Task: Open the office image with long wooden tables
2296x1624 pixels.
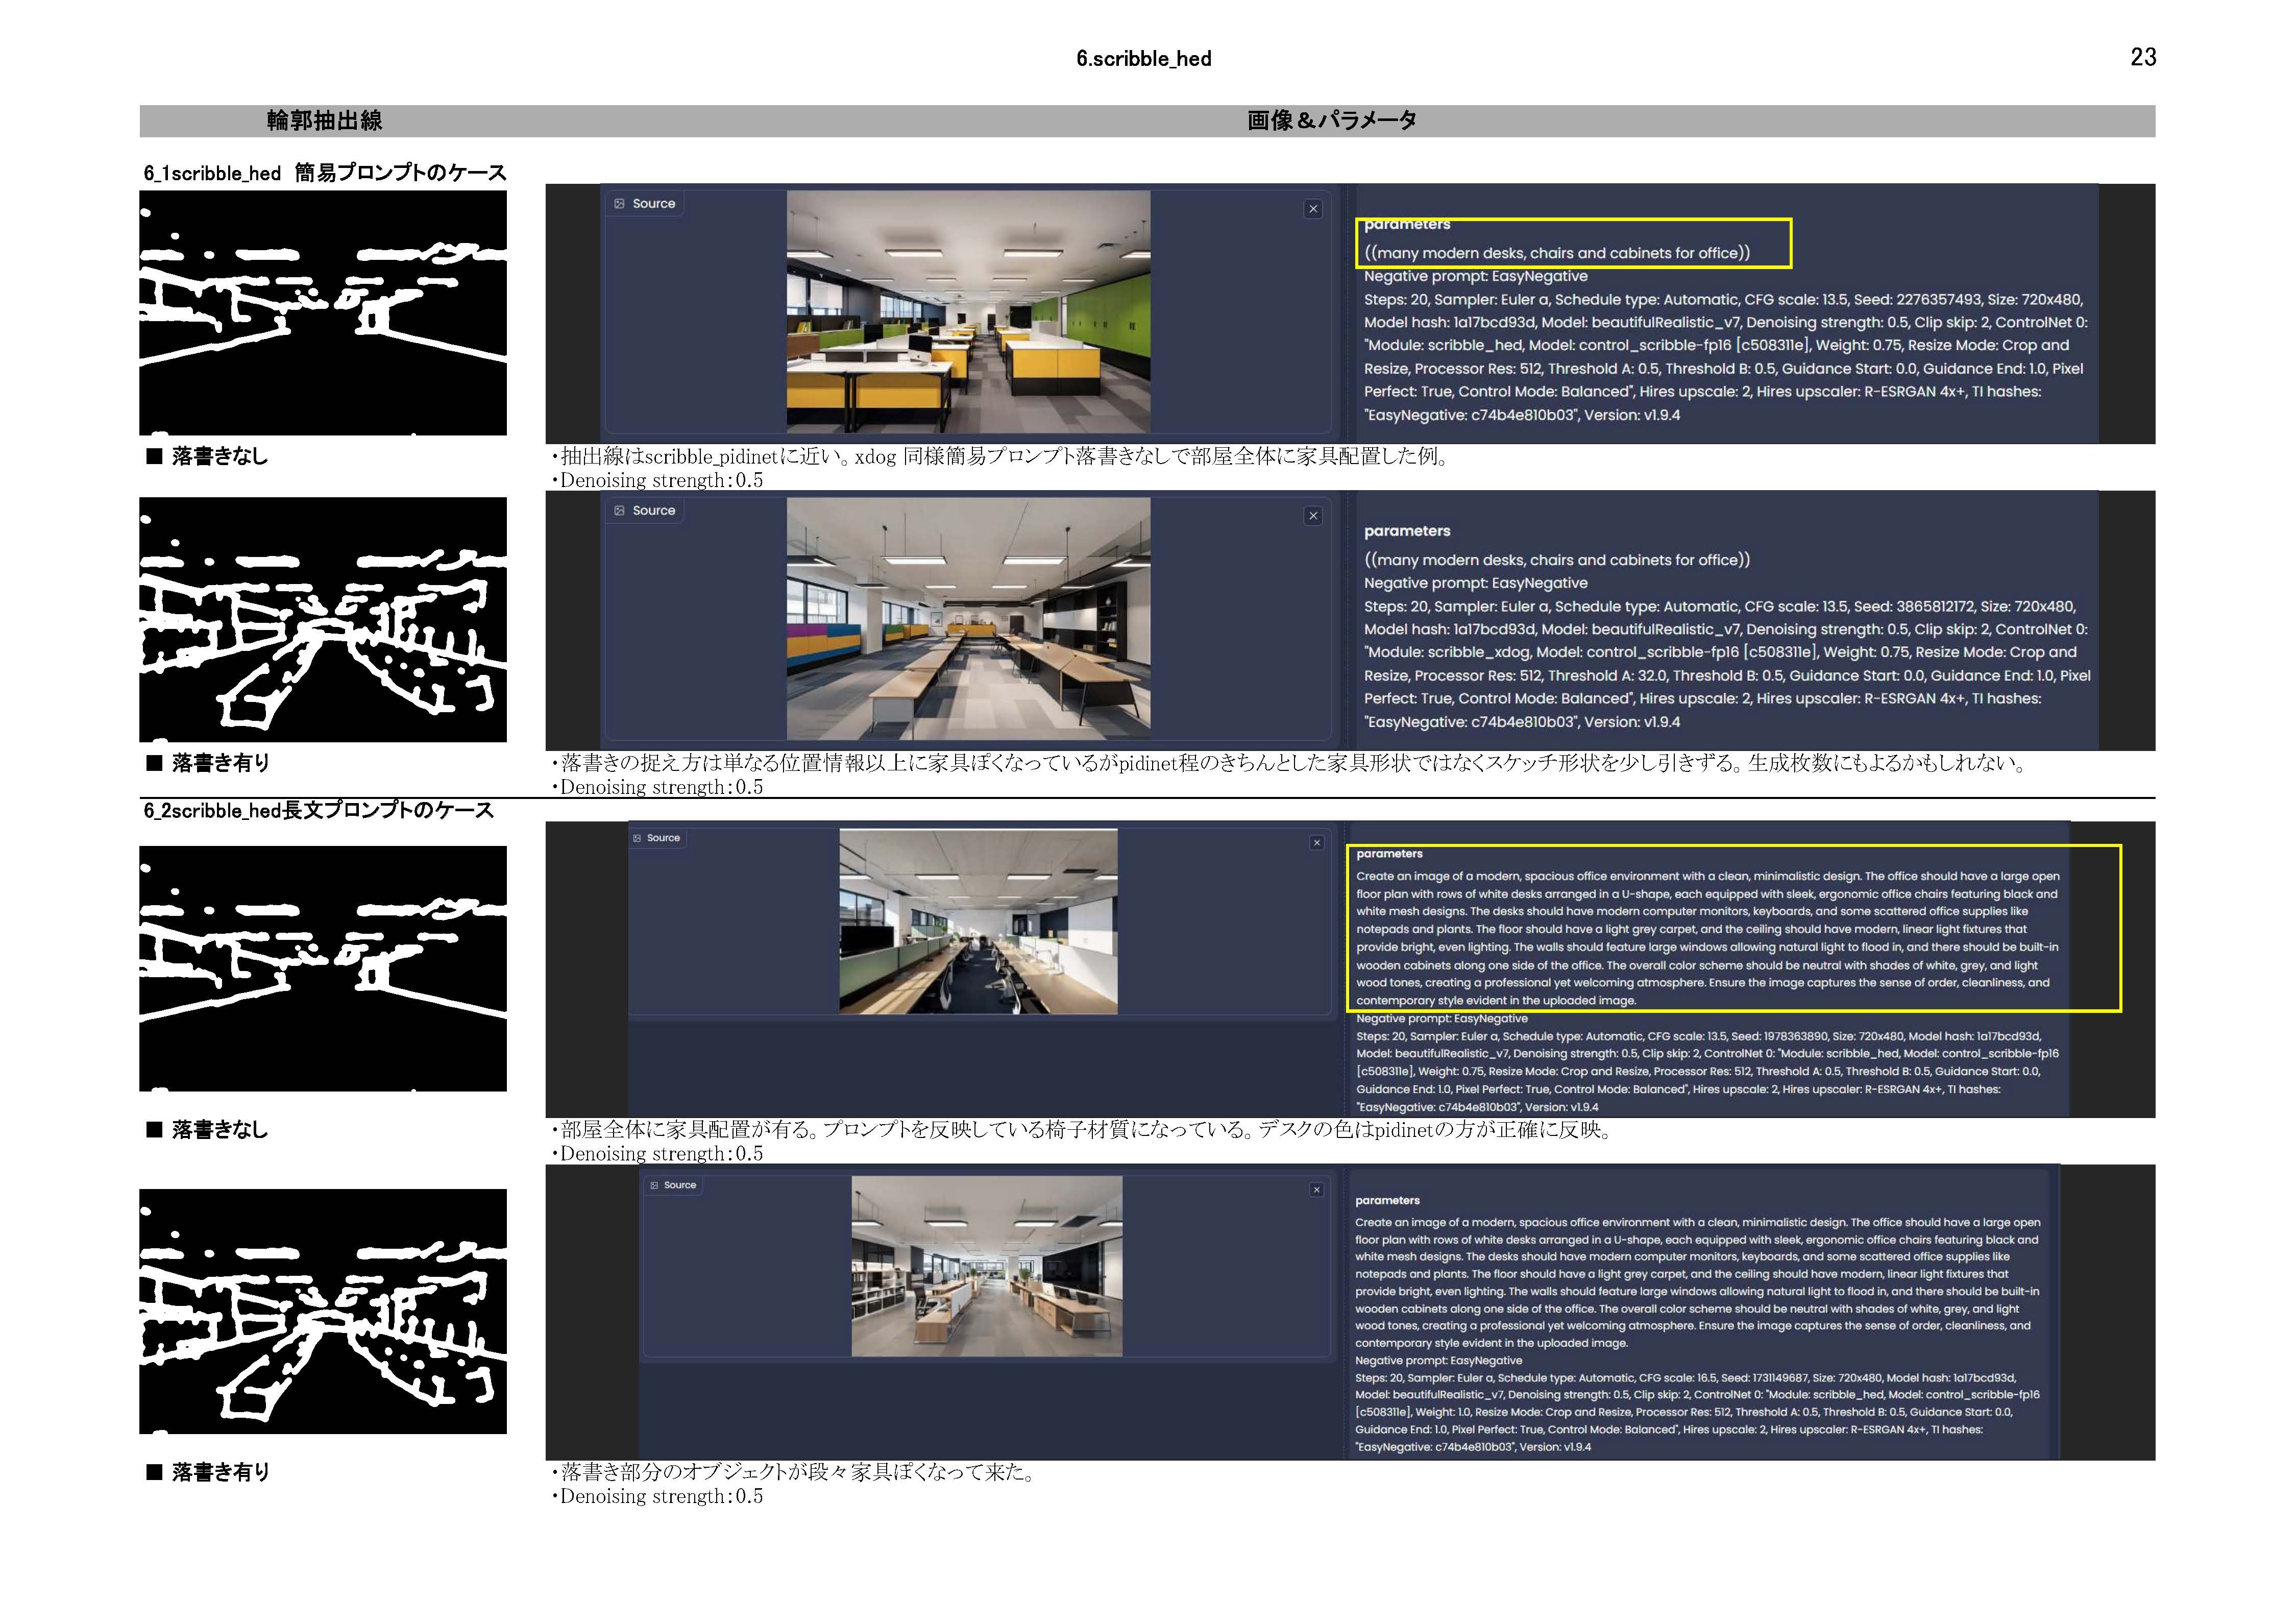Action: tap(968, 619)
